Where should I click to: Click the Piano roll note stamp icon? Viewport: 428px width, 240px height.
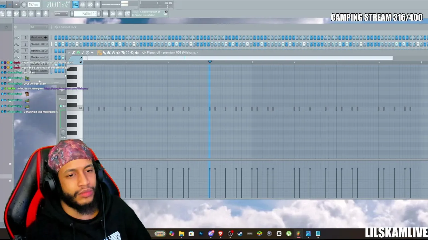tap(83, 53)
